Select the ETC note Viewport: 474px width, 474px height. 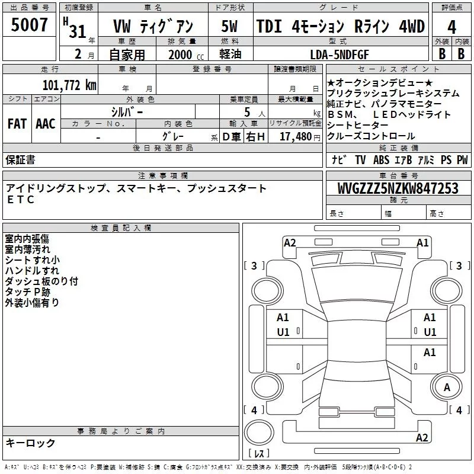click(21, 200)
